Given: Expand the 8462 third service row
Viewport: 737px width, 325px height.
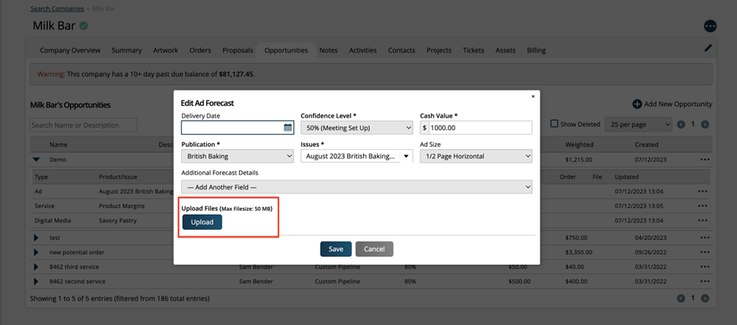Looking at the screenshot, I should [x=37, y=266].
